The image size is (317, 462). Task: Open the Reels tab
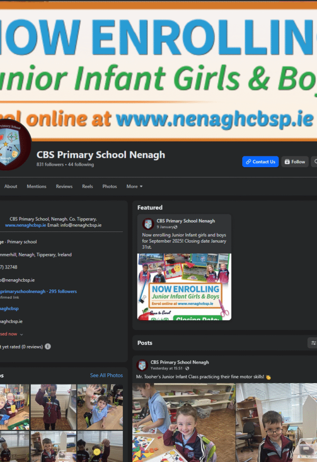pyautogui.click(x=87, y=186)
